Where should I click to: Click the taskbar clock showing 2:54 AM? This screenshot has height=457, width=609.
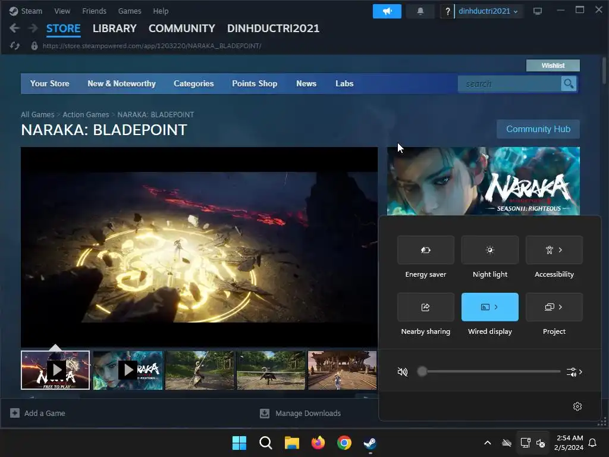(x=569, y=443)
